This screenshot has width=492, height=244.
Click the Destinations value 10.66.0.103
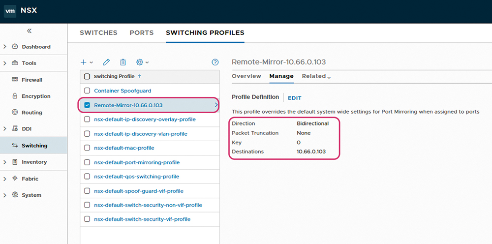[311, 152]
